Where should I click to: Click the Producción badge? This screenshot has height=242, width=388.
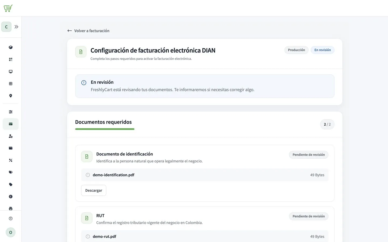[296, 50]
